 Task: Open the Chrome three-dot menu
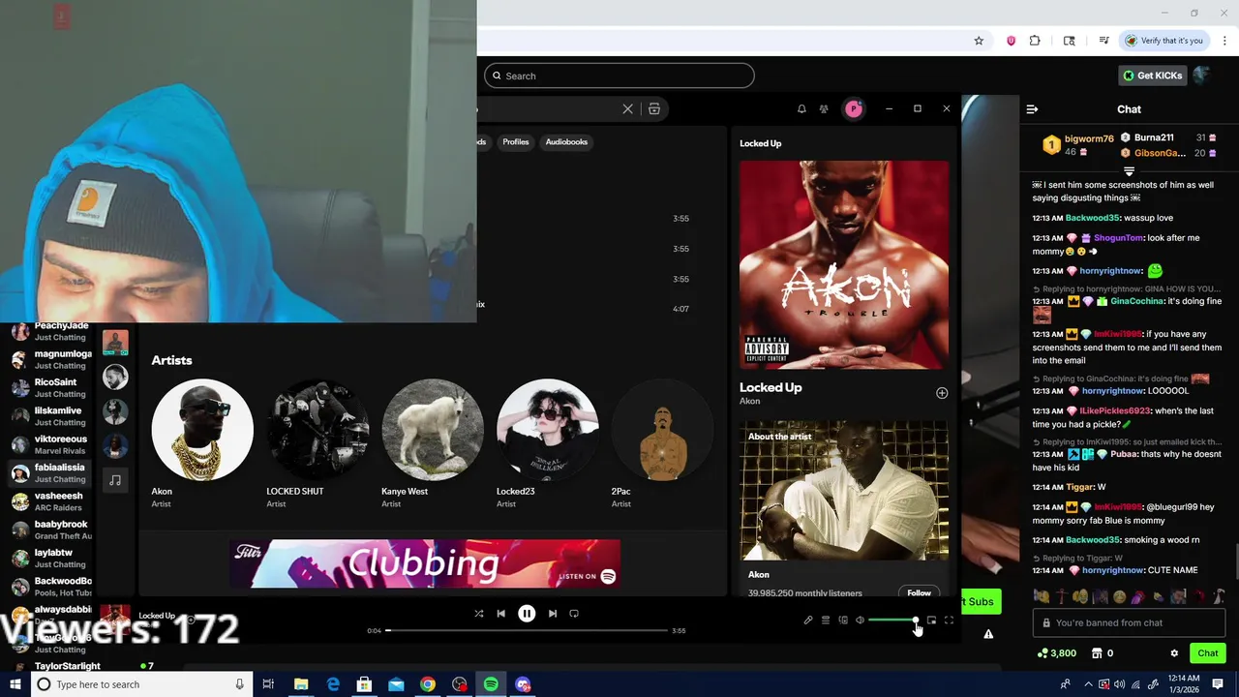coord(1225,41)
